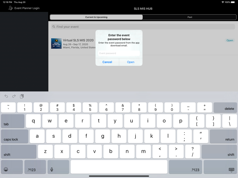Viewport: 238px width, 178px height.
Task: Tap the 3 / # key
Action: 57,107
